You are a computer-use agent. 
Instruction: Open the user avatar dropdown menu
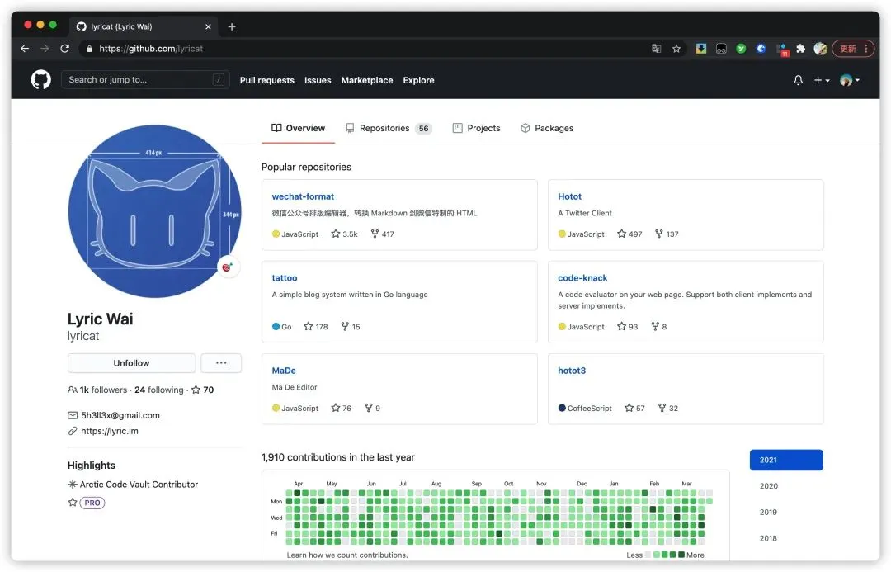click(850, 80)
